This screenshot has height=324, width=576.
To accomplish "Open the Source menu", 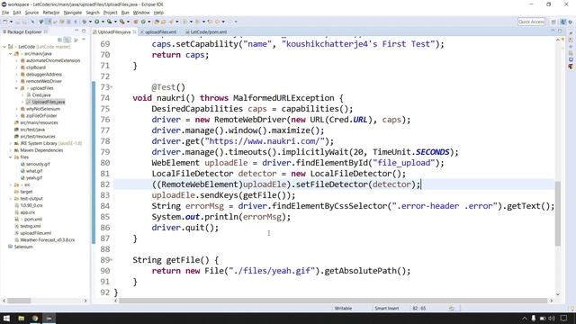I will pyautogui.click(x=31, y=13).
